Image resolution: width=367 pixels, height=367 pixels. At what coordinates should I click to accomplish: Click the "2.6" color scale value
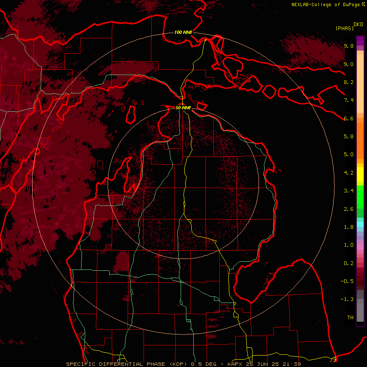click(349, 209)
